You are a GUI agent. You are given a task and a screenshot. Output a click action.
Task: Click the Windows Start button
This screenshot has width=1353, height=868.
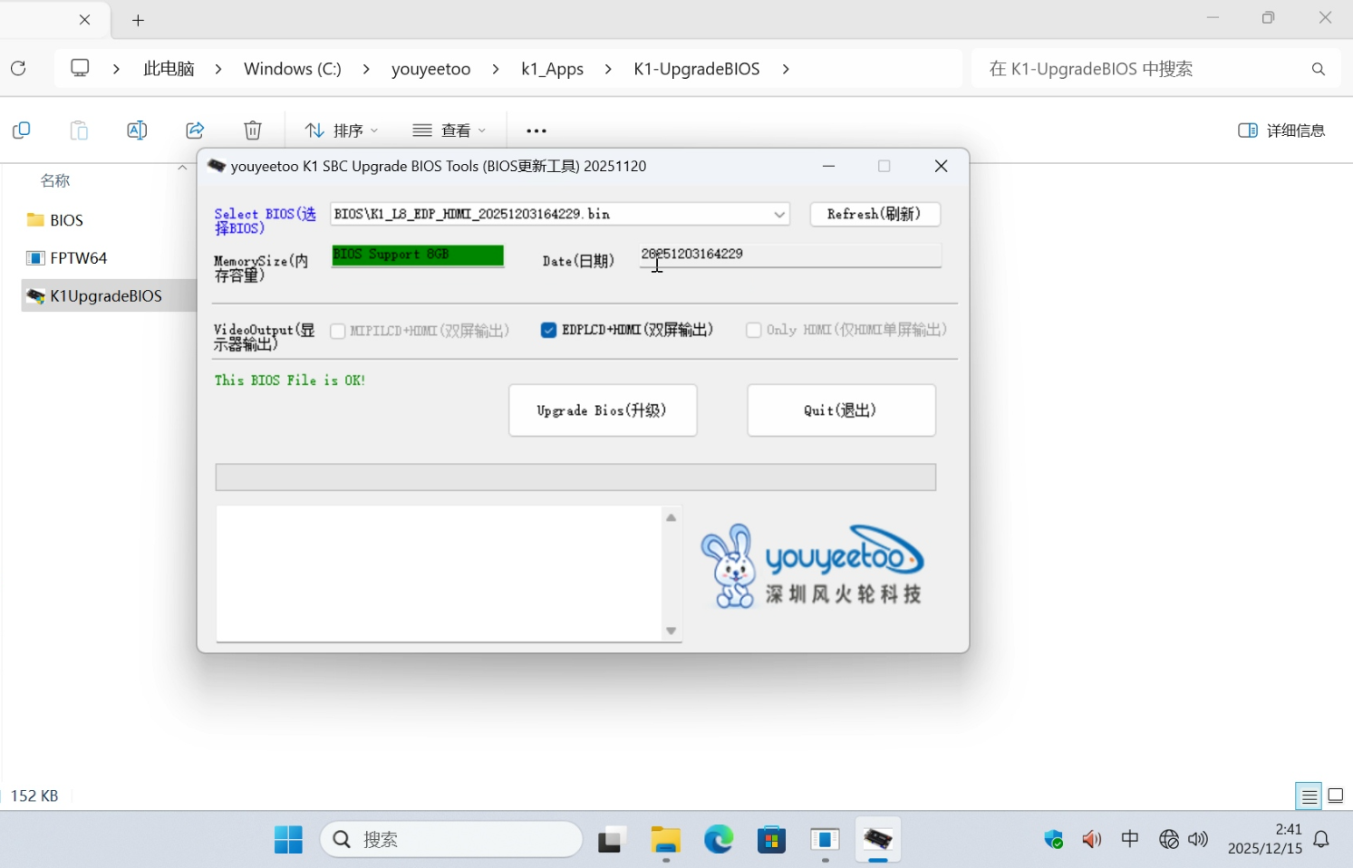click(x=288, y=840)
